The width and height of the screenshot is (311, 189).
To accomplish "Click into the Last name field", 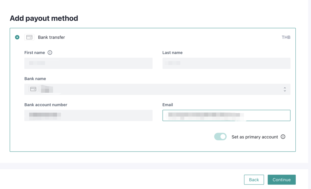I will coord(226,63).
